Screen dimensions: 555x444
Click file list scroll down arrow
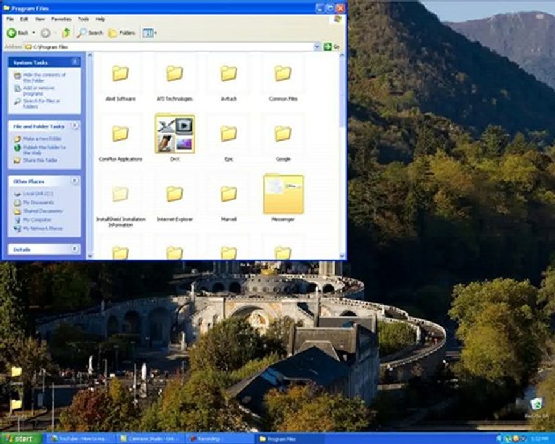(x=342, y=256)
